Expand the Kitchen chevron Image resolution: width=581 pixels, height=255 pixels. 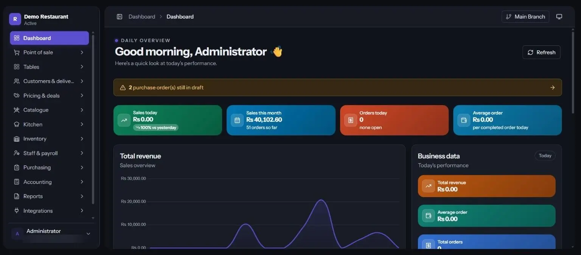coord(82,124)
